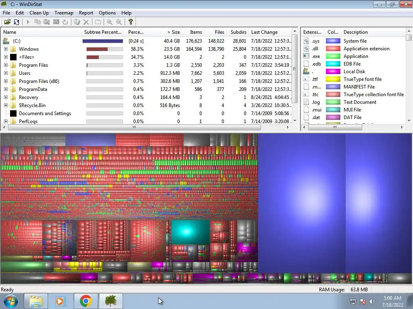Open the Treemap menu

64,13
